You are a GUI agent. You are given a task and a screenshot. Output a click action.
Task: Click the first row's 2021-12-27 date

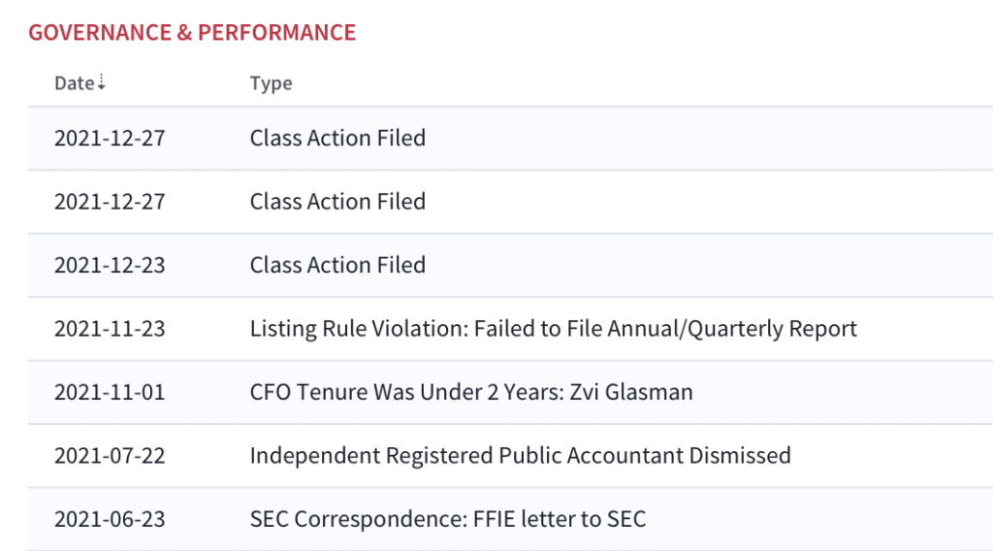point(110,138)
